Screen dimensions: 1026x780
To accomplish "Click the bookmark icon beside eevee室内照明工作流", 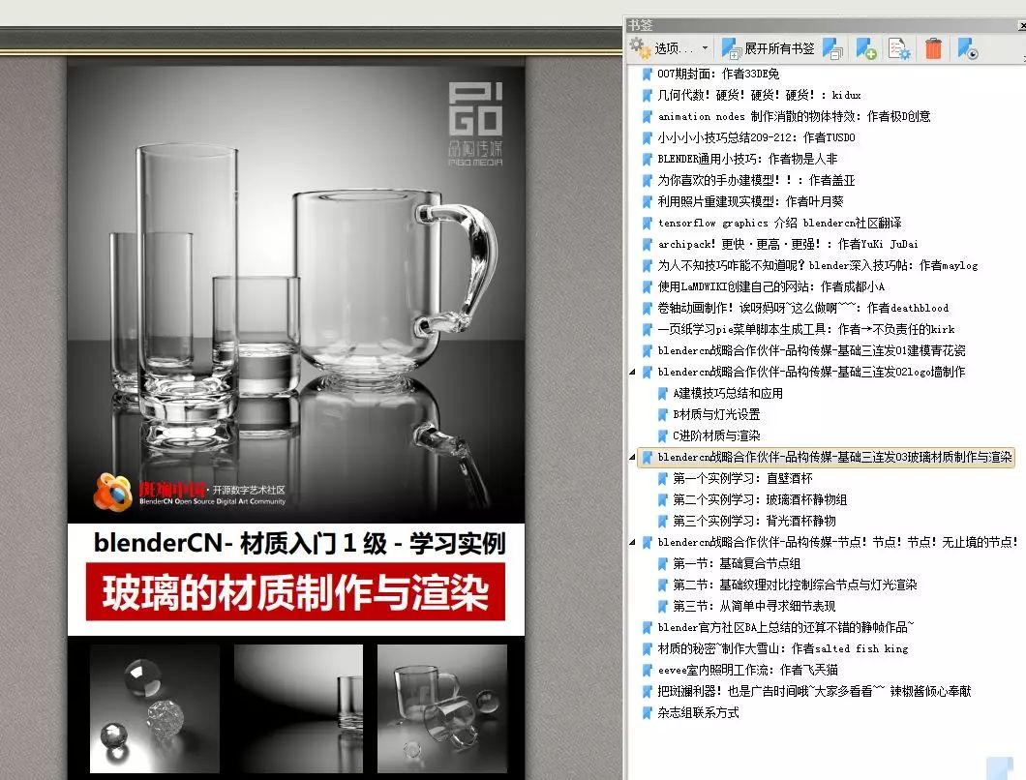I will [648, 670].
